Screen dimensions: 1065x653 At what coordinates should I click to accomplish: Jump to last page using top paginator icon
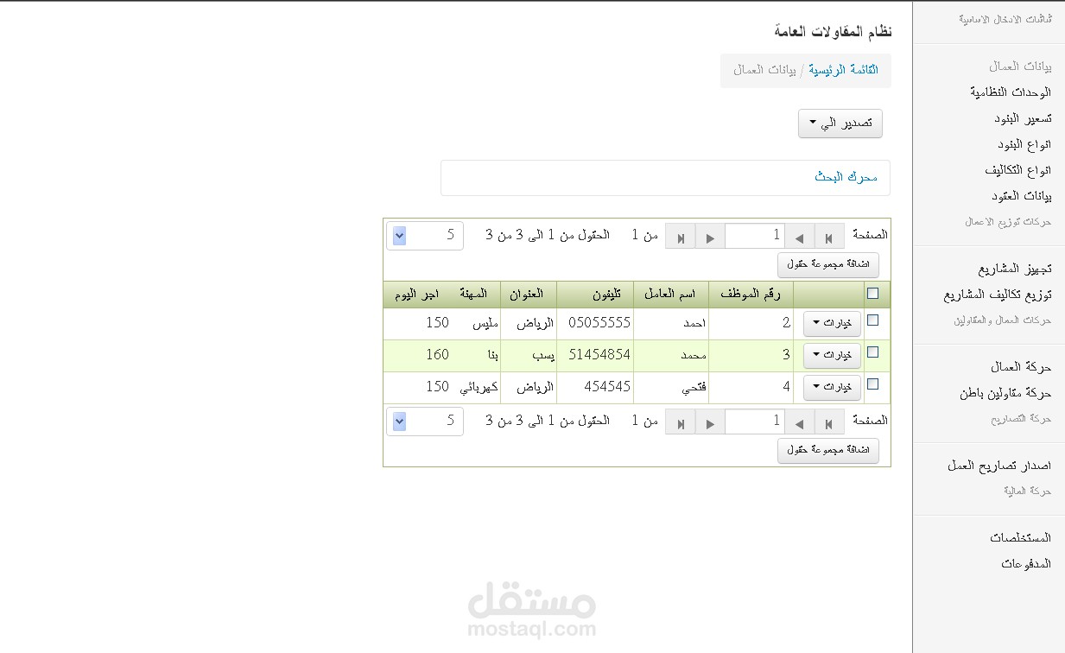pos(681,235)
